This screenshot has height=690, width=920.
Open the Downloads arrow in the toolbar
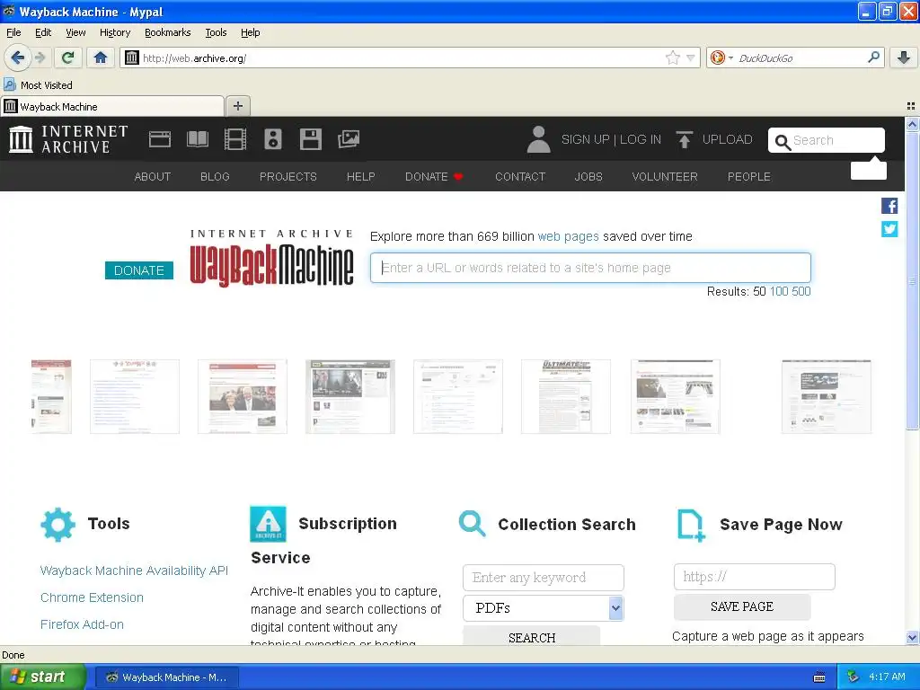pyautogui.click(x=904, y=57)
